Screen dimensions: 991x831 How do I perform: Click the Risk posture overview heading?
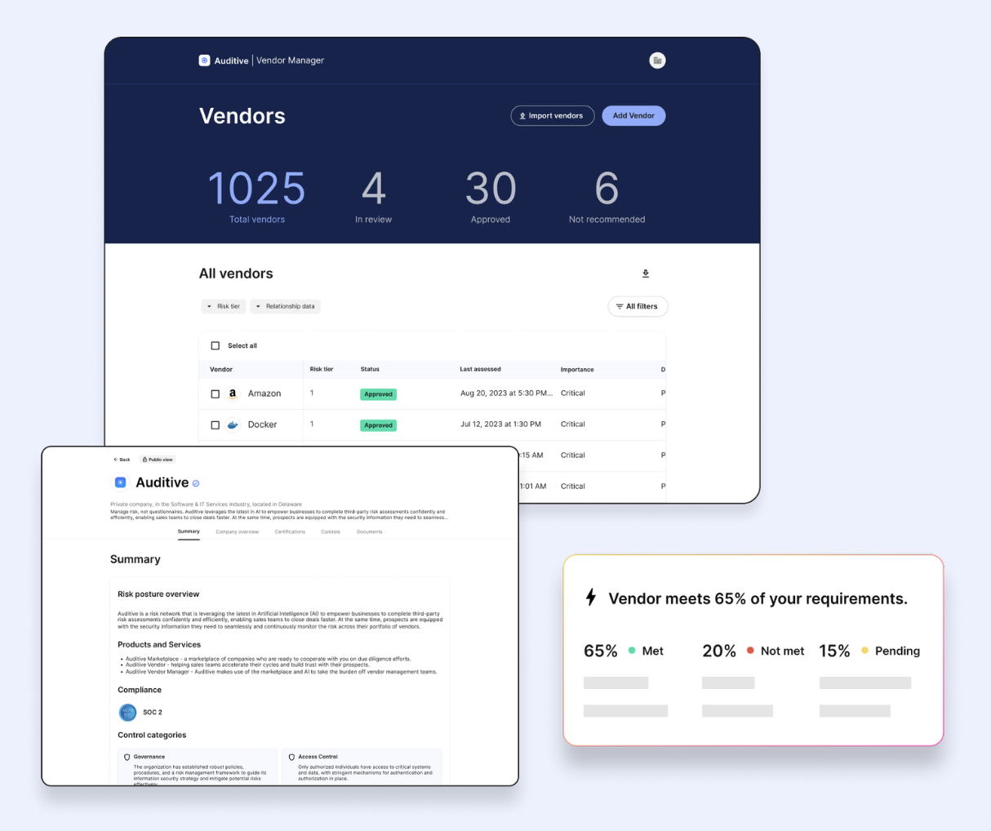click(x=158, y=594)
